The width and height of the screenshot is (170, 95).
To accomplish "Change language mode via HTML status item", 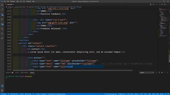I will (x=149, y=94).
